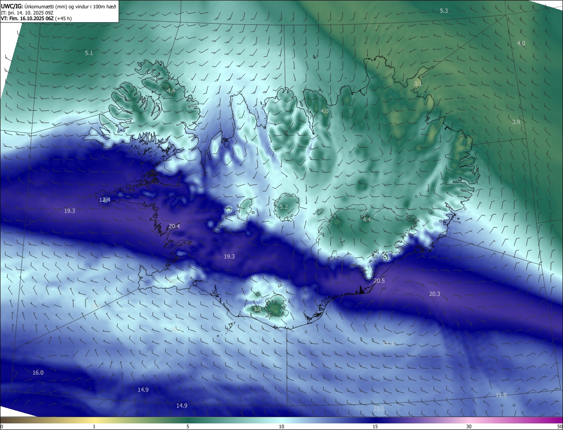Click the 0 tick on the color scale
Screen dimensions: 563x430
click(x=2, y=426)
